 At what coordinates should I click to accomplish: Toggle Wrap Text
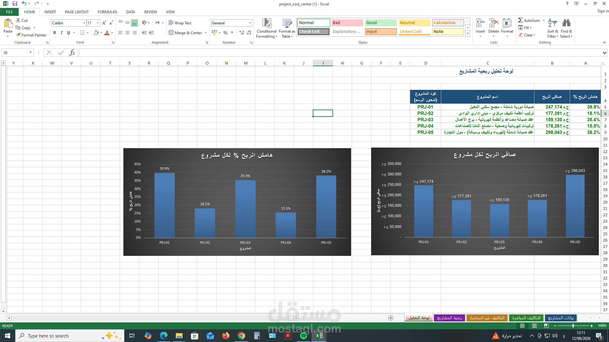[x=180, y=23]
